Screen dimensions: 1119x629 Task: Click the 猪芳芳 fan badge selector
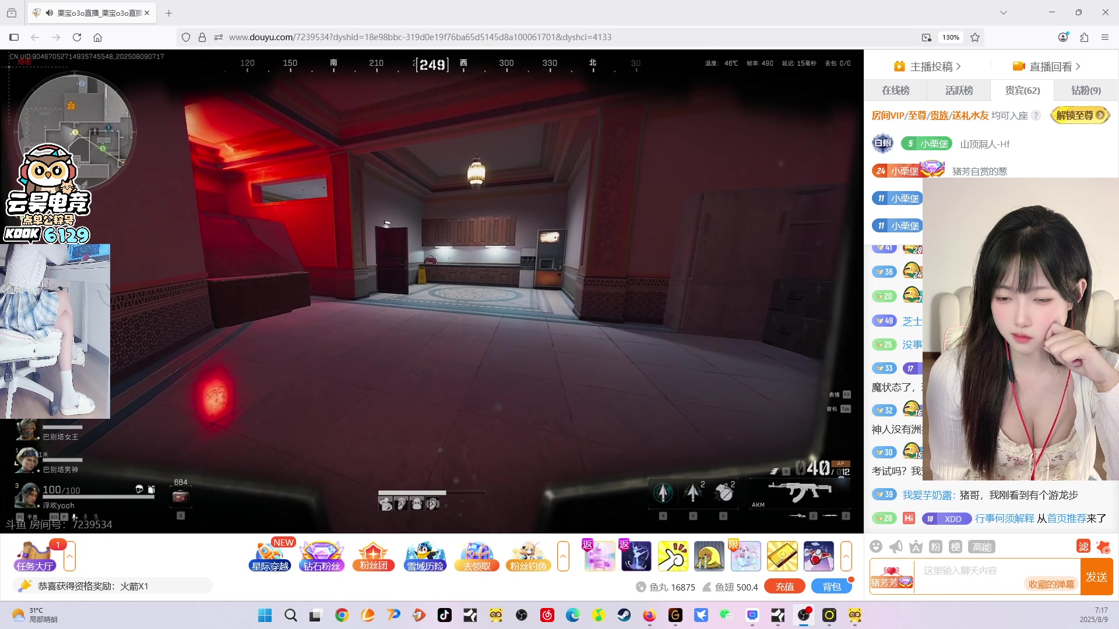[x=892, y=577]
